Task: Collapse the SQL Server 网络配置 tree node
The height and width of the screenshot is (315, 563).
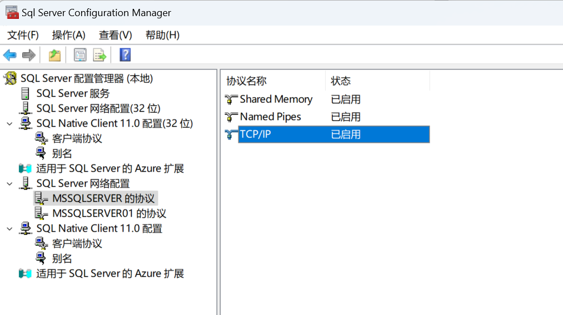Action: point(9,183)
